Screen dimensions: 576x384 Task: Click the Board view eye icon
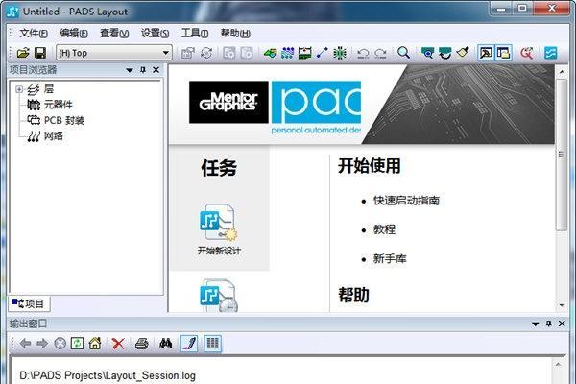coord(427,53)
